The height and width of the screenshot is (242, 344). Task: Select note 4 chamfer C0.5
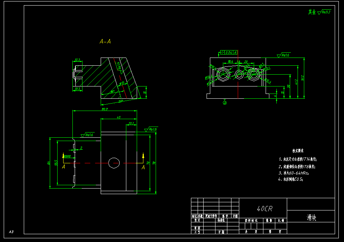point(291,179)
